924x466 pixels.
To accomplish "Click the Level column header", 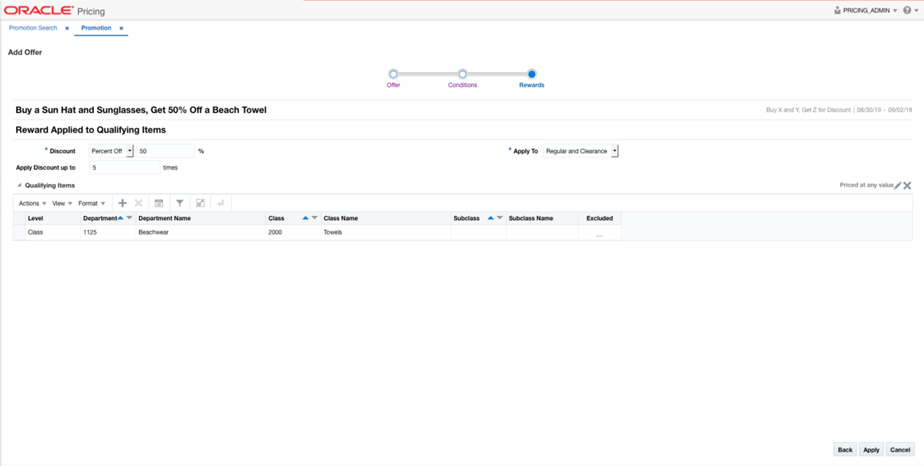I will coord(53,218).
